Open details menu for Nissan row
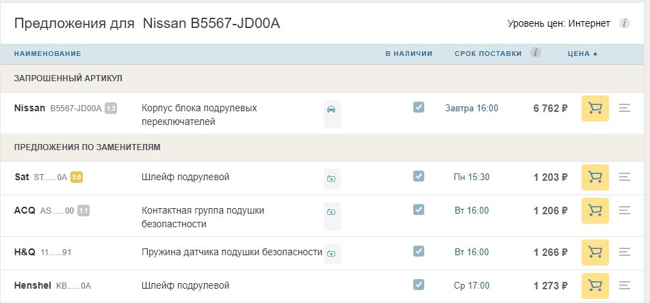 coord(624,109)
